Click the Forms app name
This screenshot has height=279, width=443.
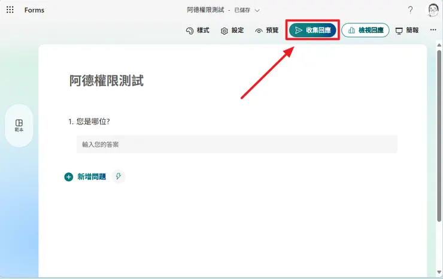34,10
